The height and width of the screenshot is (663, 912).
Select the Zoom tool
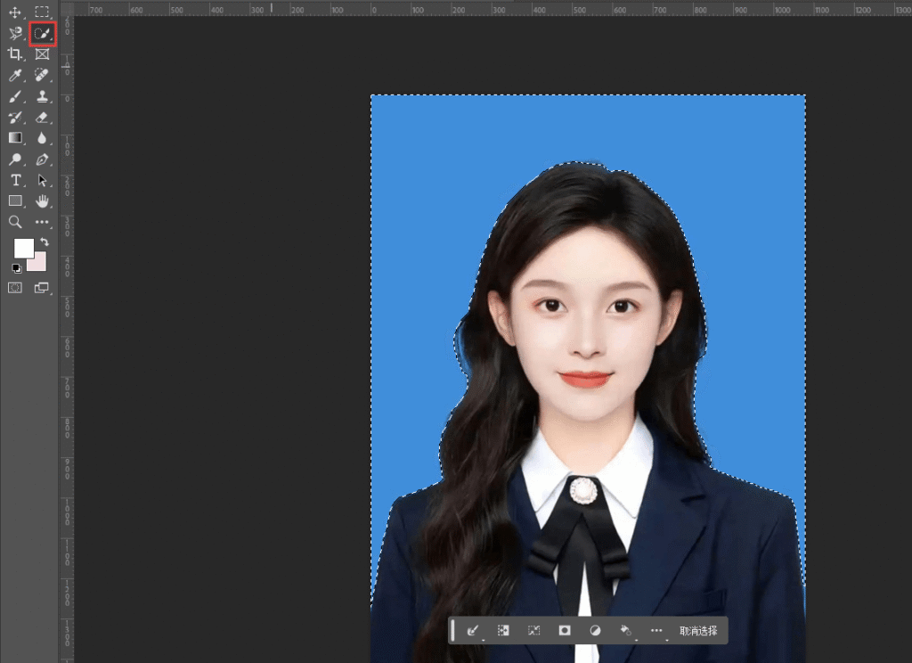14,222
